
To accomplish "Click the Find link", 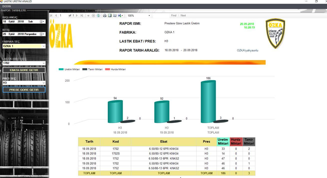I will coord(174,15).
